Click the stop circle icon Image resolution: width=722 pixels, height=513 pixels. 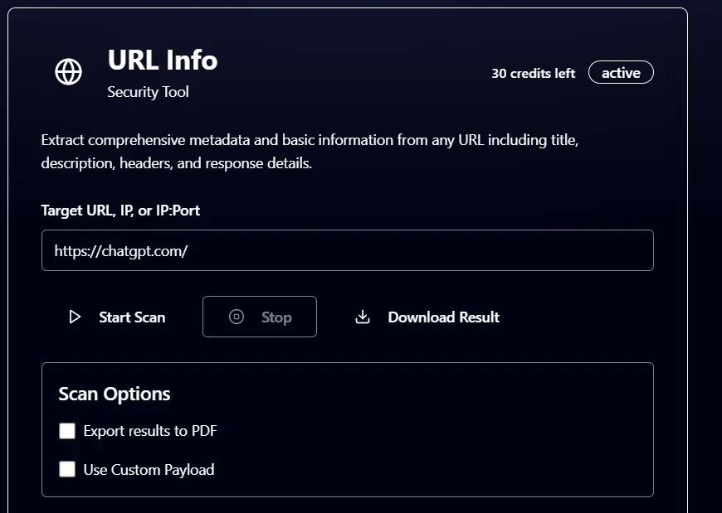[237, 317]
